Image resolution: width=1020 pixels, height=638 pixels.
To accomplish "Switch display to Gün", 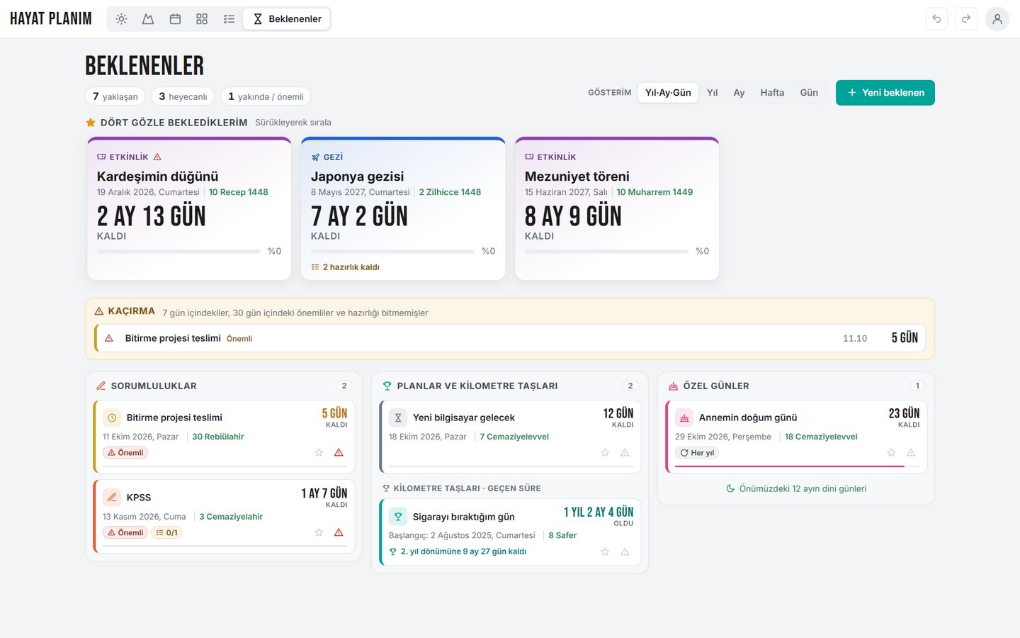I will (x=809, y=93).
